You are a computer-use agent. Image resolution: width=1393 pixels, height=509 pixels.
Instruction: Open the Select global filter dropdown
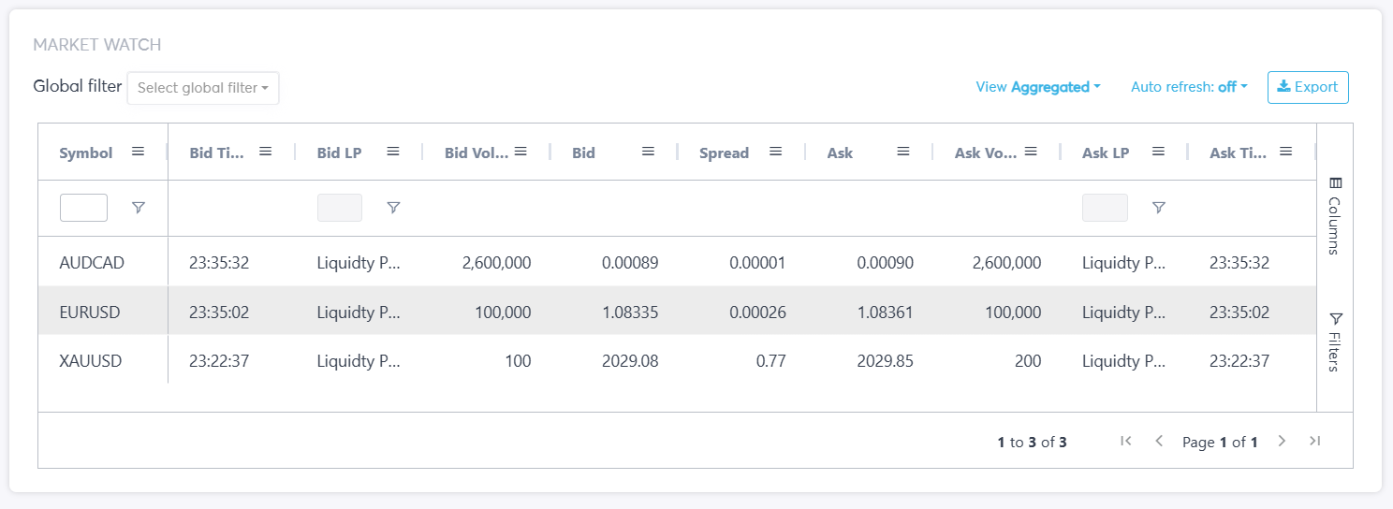pos(203,88)
